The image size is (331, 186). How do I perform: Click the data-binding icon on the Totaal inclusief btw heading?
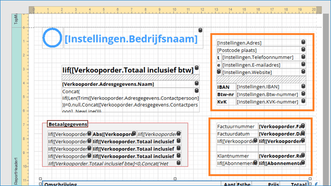point(197,68)
